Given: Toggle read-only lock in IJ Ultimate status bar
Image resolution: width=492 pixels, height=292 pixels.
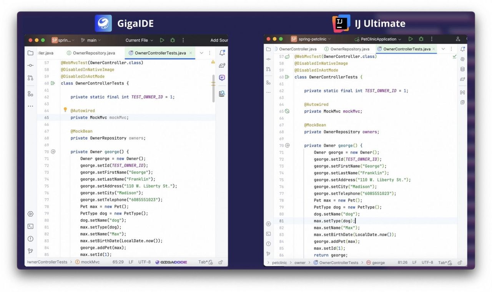Looking at the screenshot, I should pos(460,263).
